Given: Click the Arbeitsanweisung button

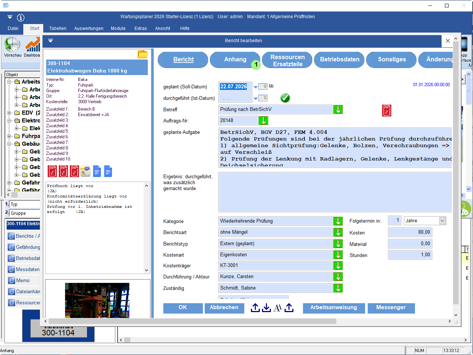Looking at the screenshot, I should click(x=334, y=308).
